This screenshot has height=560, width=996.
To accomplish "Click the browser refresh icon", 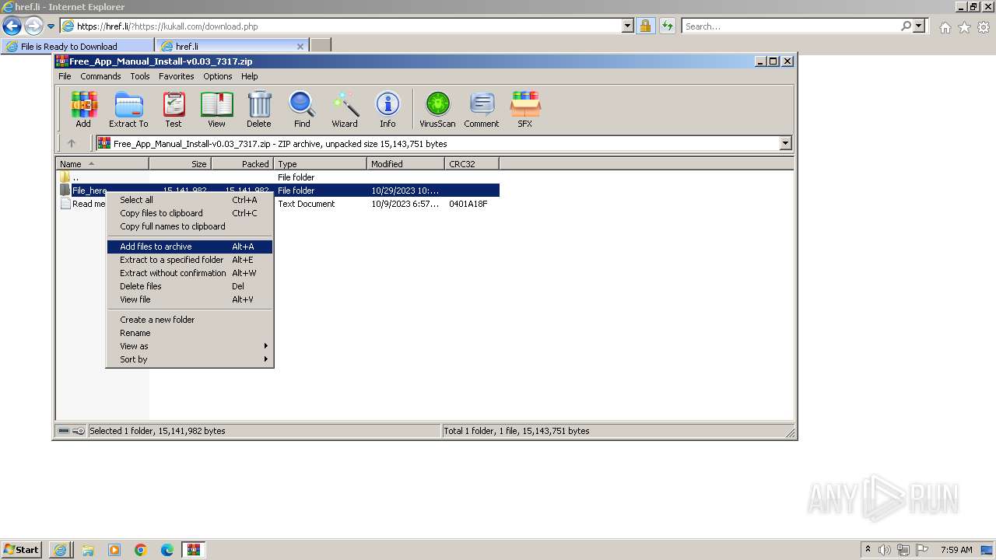I will click(667, 26).
